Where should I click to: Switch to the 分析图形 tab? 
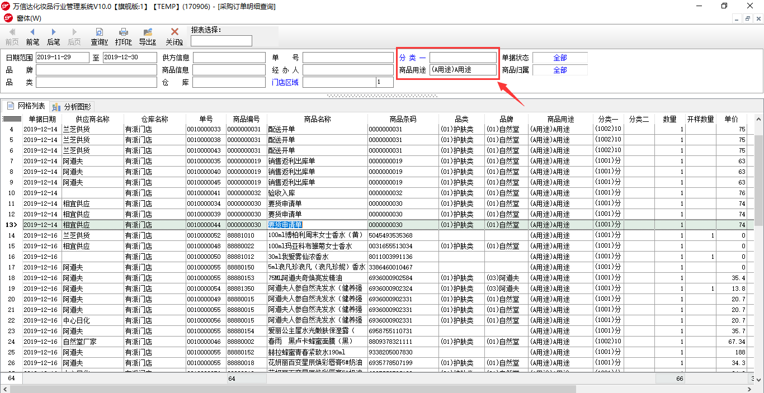click(x=72, y=106)
